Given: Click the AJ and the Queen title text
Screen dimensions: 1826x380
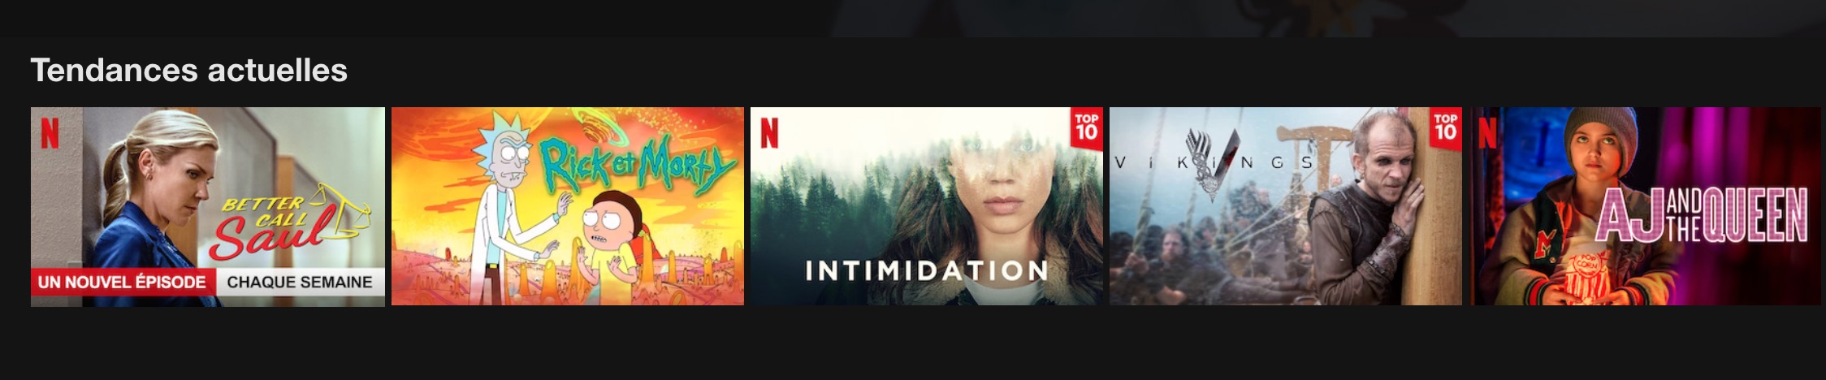Looking at the screenshot, I should [x=1702, y=214].
